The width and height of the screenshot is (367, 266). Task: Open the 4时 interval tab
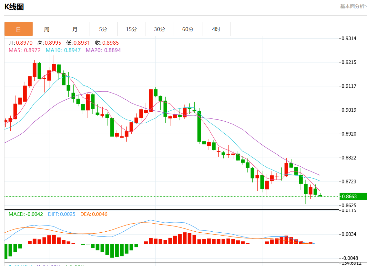pyautogui.click(x=216, y=29)
